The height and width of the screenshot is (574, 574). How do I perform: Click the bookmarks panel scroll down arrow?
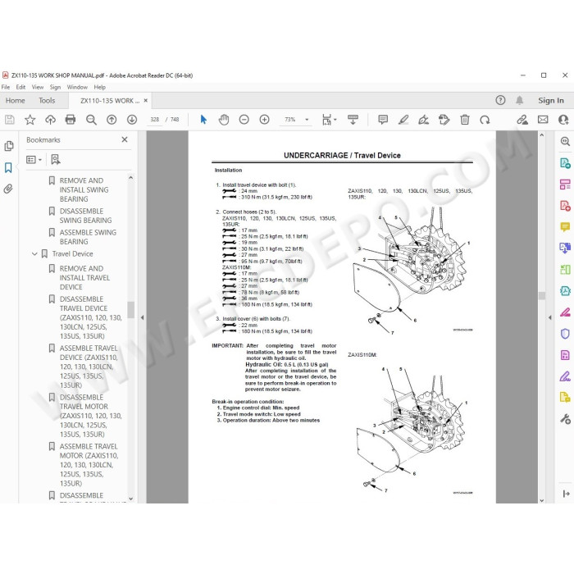pyautogui.click(x=130, y=499)
